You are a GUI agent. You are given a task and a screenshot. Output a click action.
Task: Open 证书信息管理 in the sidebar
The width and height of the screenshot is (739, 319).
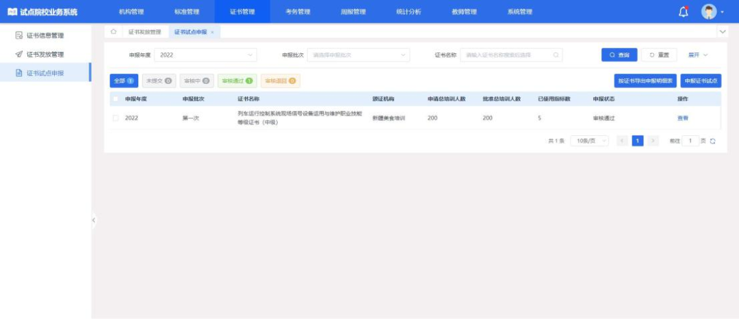45,36
